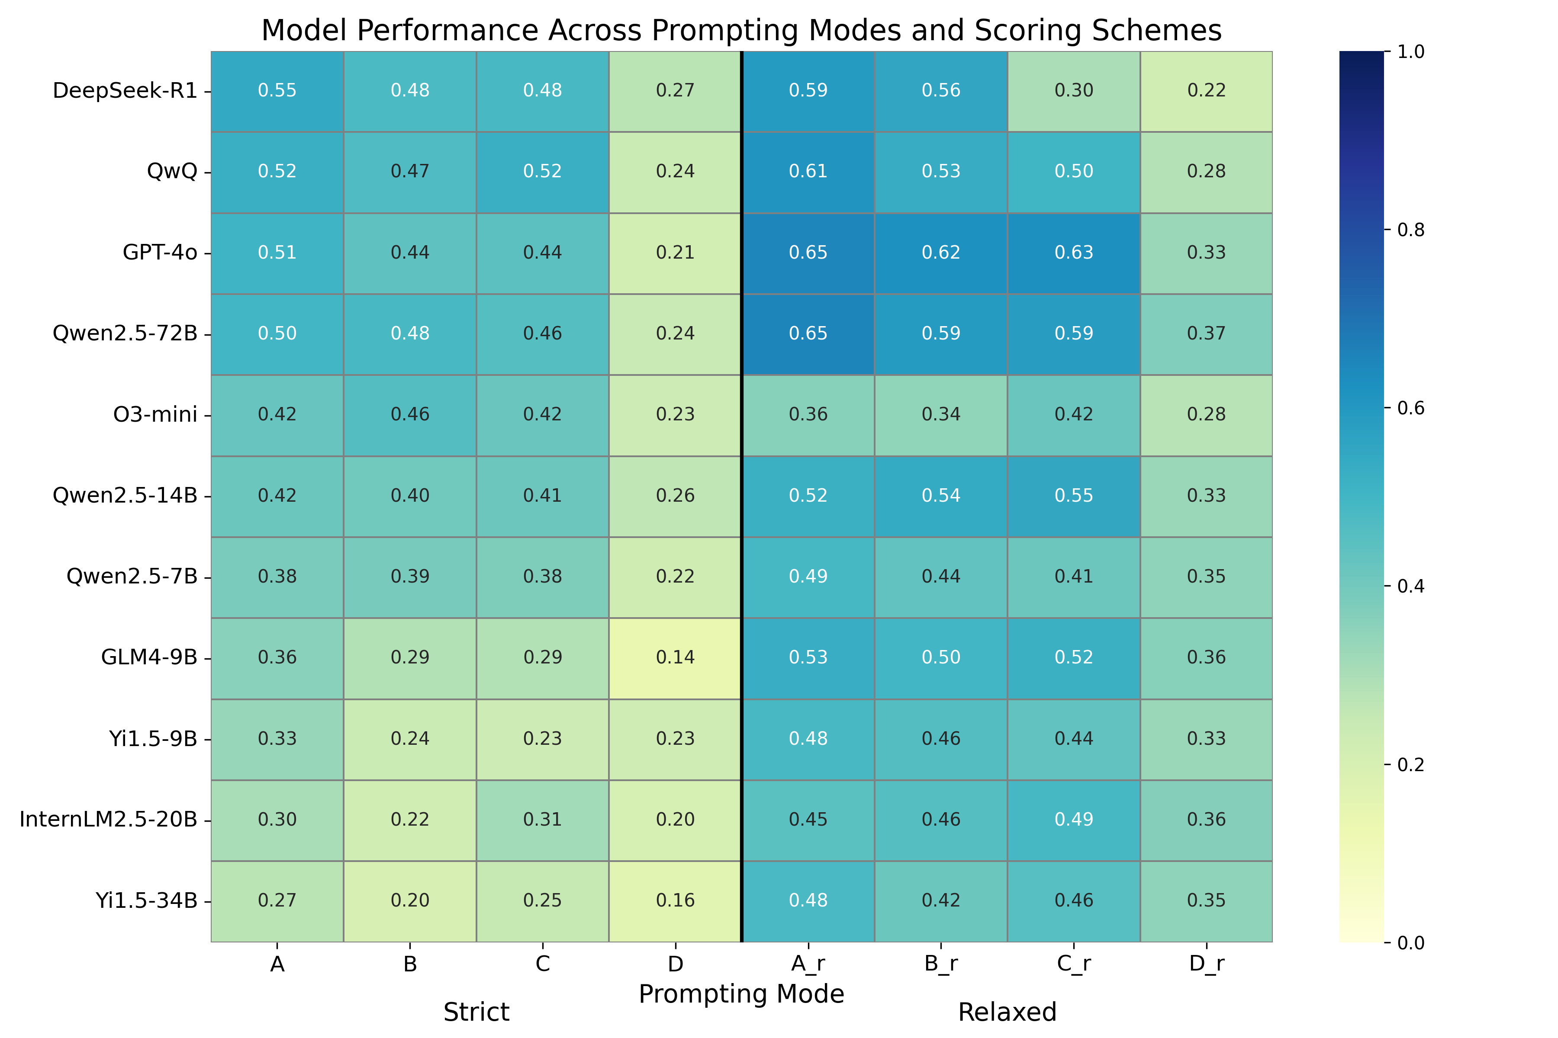This screenshot has height=1038, width=1558.
Task: Click the A_r column tick label
Action: pyautogui.click(x=808, y=964)
